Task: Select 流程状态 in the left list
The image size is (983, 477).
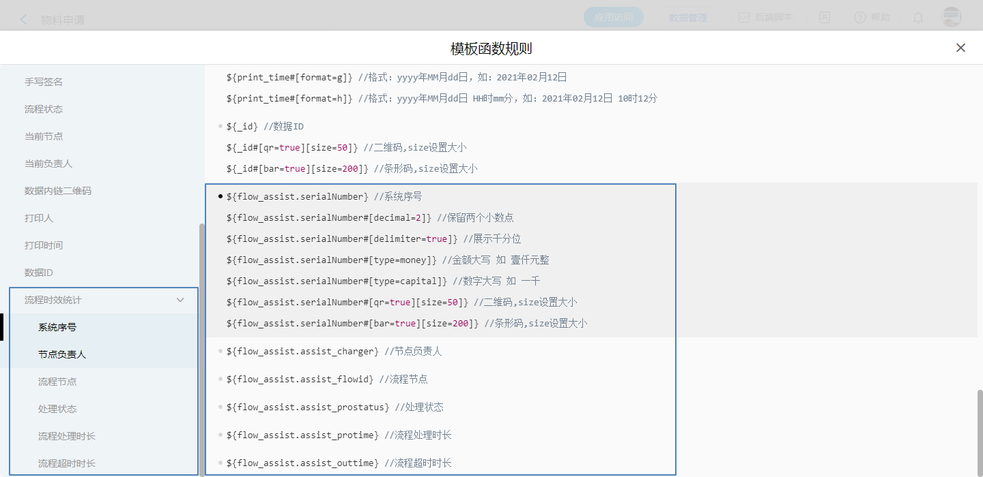Action: [44, 109]
